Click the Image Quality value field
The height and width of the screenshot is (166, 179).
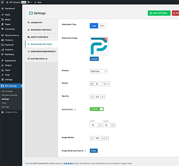coord(97,138)
